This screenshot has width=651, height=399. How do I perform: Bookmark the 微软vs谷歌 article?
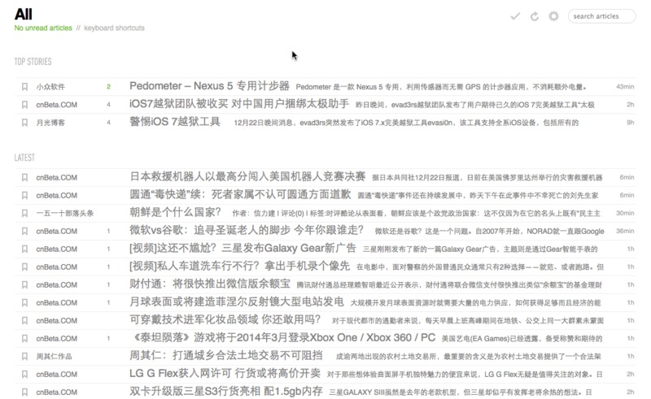(x=24, y=231)
